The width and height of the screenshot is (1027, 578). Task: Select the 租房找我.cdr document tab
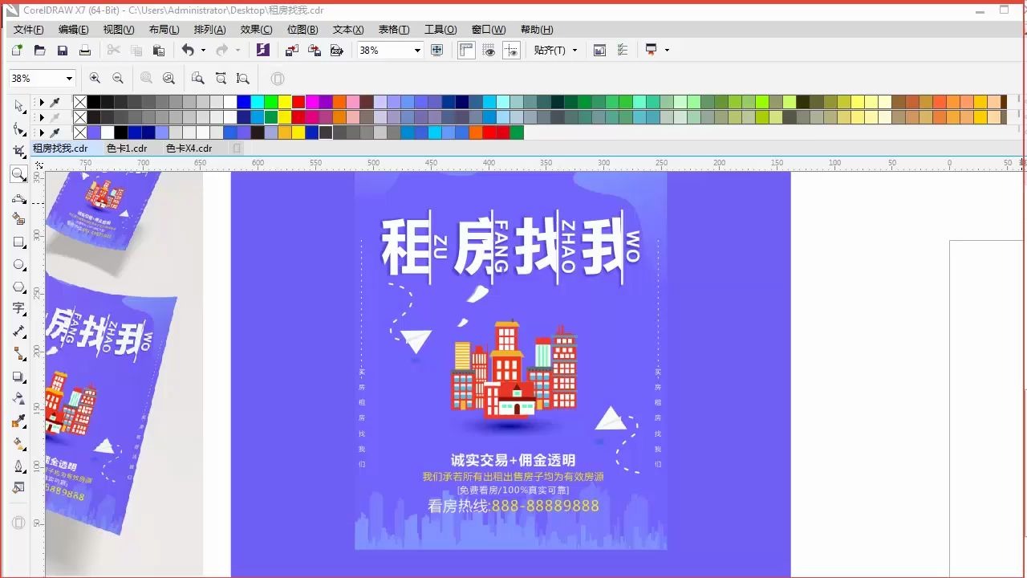pyautogui.click(x=60, y=149)
